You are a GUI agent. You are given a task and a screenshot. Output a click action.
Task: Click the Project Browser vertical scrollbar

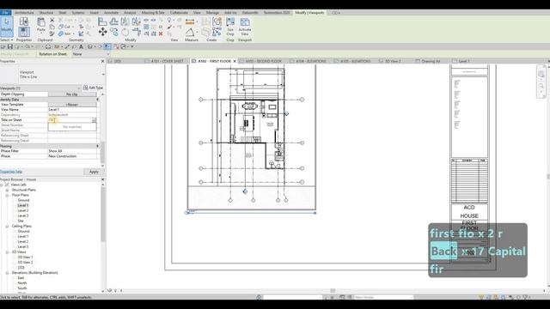click(103, 215)
